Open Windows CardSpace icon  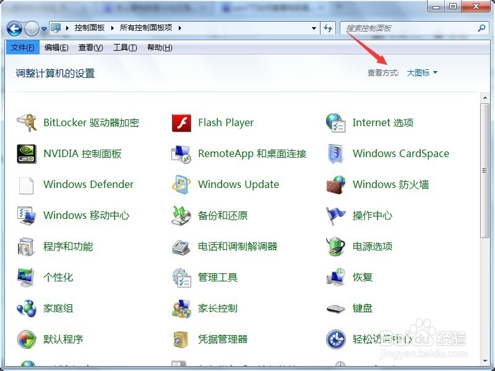(x=335, y=153)
